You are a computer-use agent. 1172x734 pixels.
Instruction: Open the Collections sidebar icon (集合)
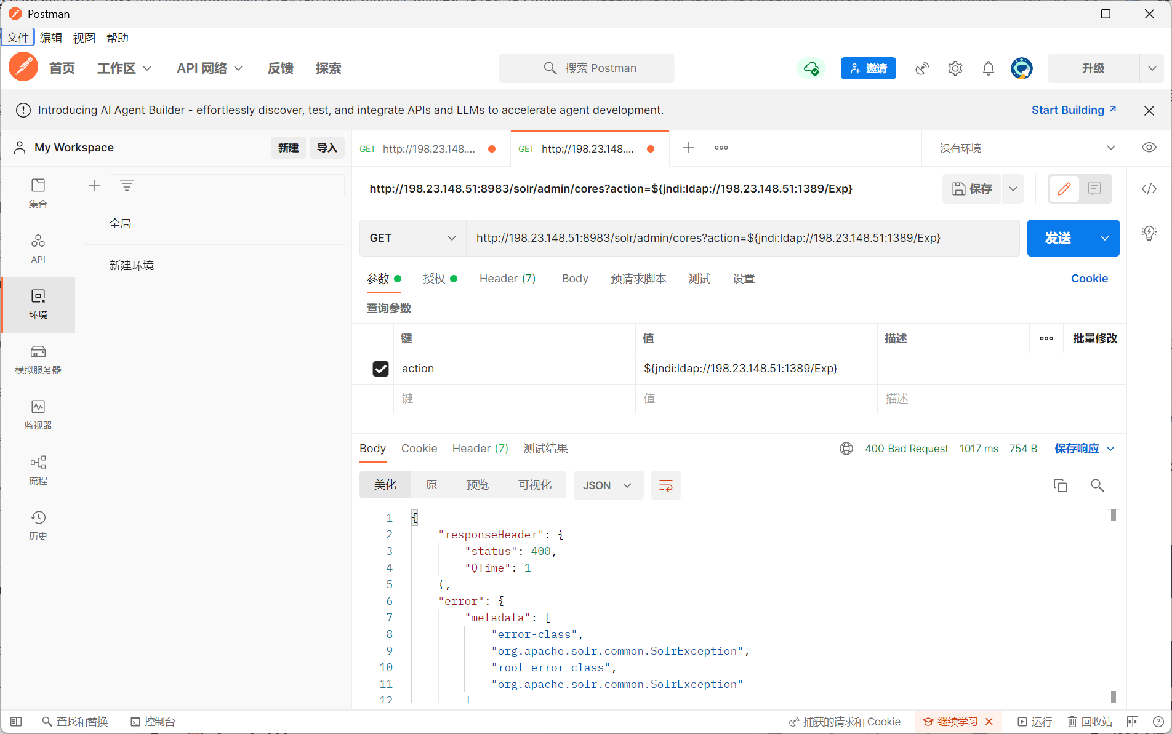(38, 193)
